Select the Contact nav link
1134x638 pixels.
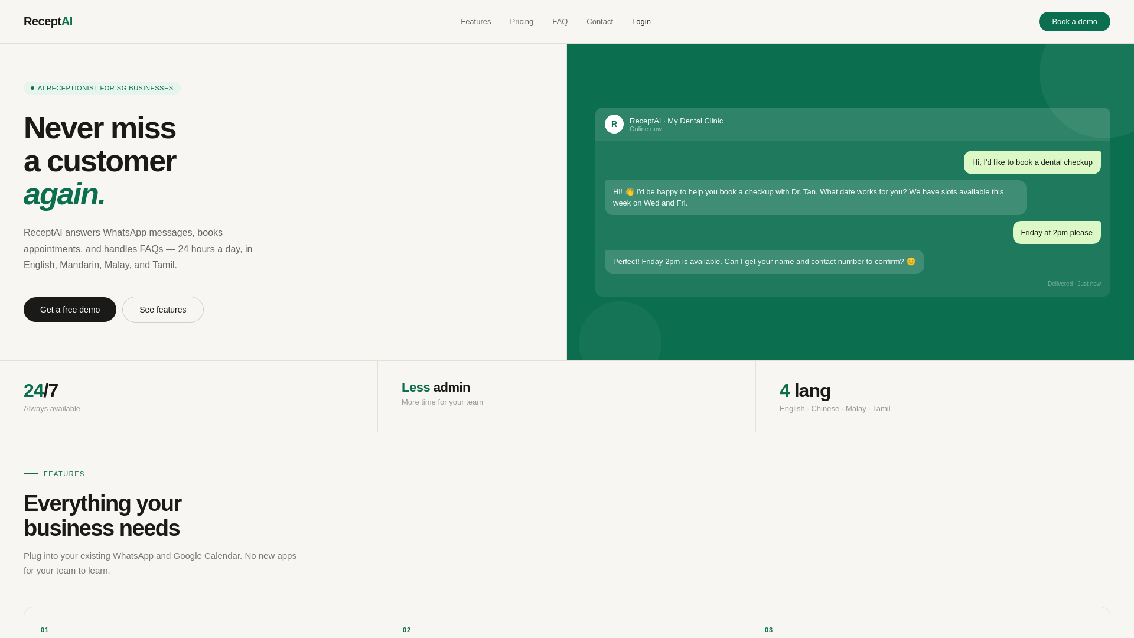(599, 22)
